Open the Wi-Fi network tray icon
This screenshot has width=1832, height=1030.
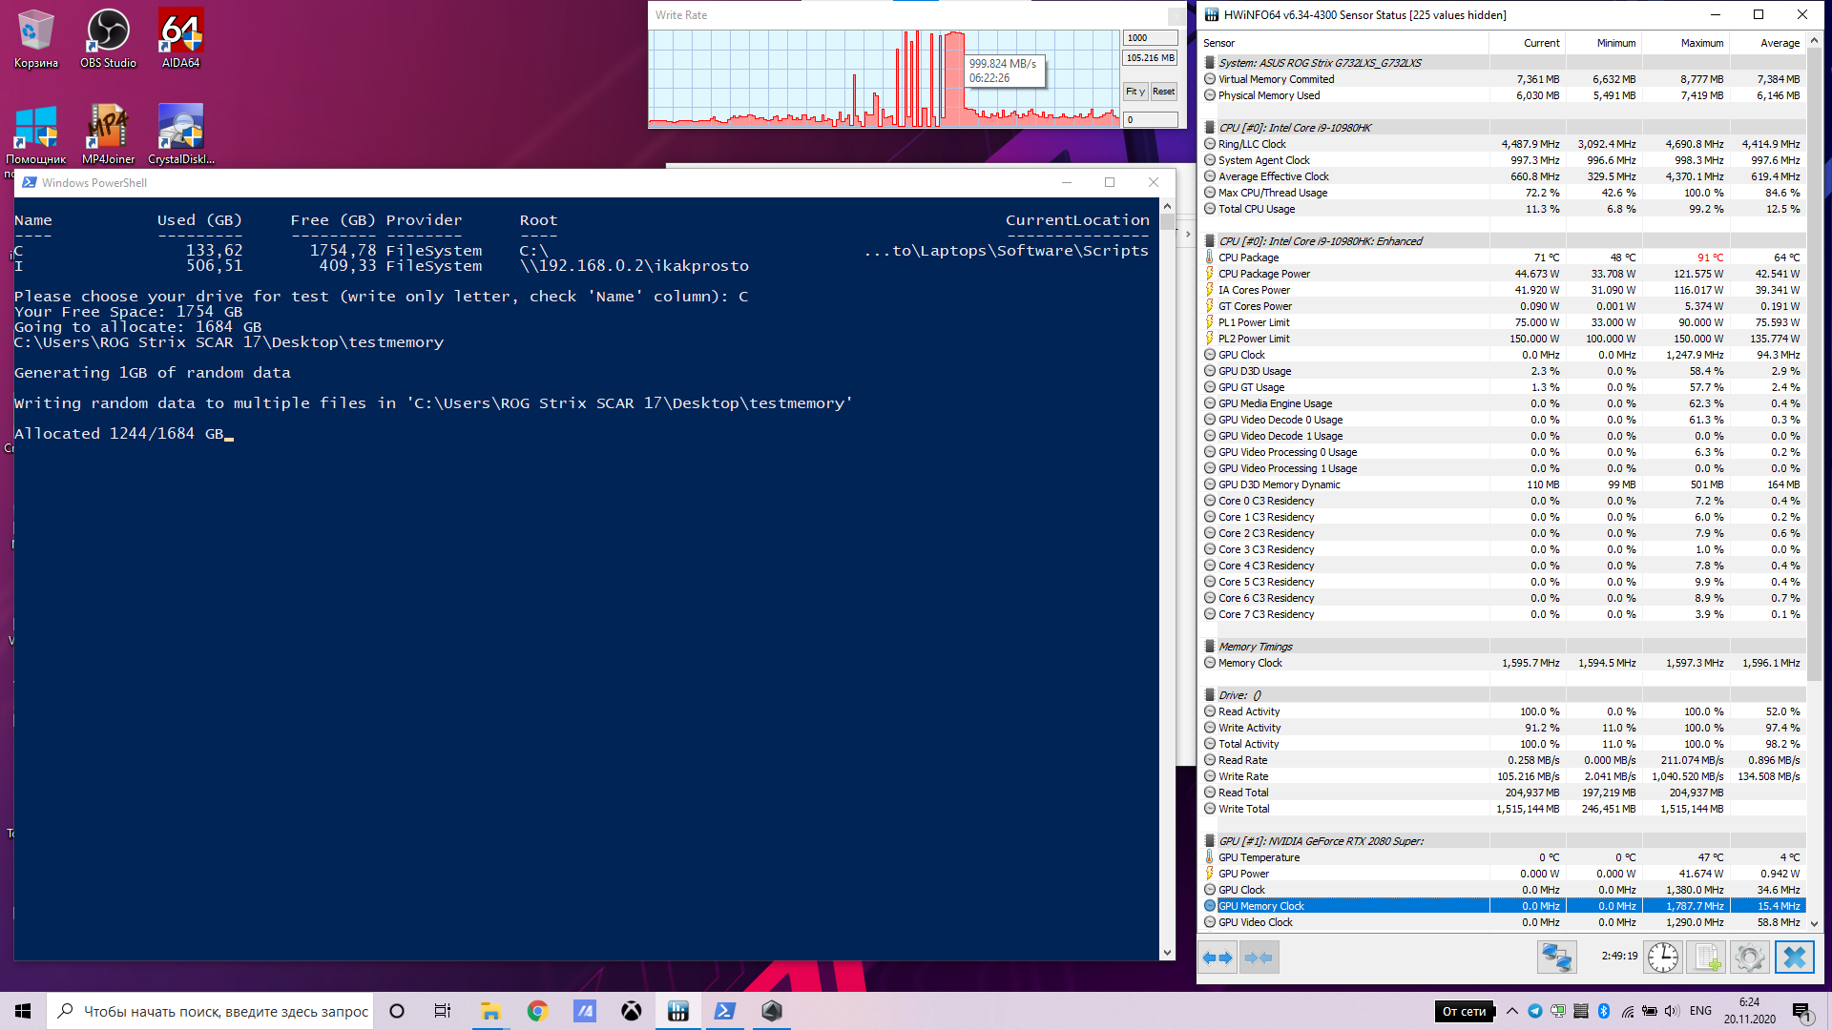point(1627,1011)
